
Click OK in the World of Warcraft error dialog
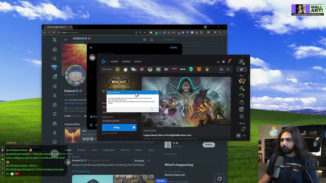click(x=152, y=110)
